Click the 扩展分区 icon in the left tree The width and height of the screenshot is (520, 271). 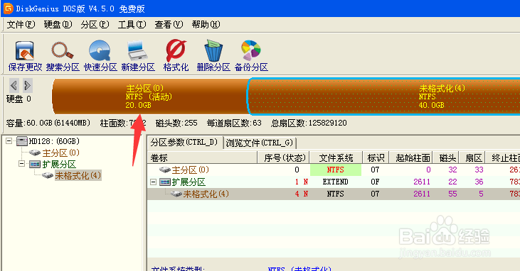point(35,164)
